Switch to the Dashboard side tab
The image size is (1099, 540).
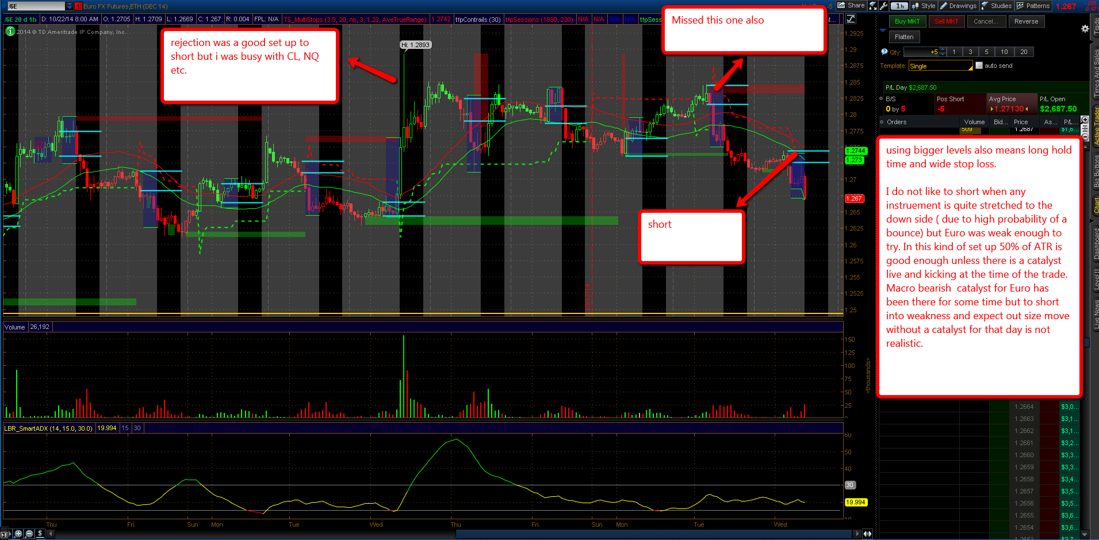coord(1095,244)
